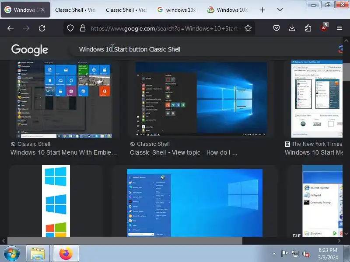350x262 pixels.
Task: Open 'Windows 10 Start Menu With Emble...' link
Action: [x=63, y=152]
